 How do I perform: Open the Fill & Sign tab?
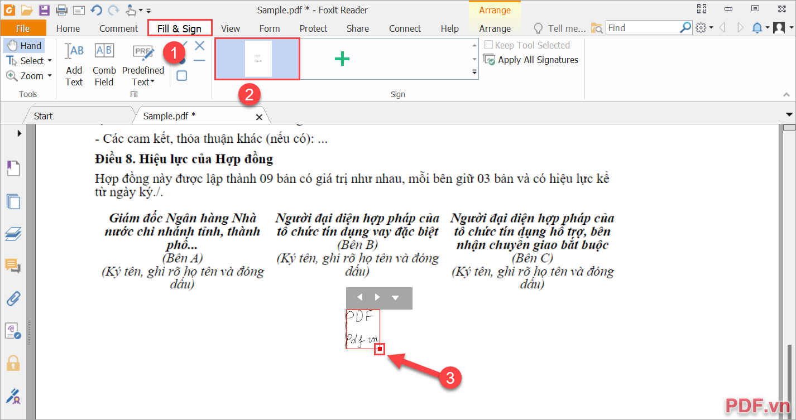pos(180,28)
